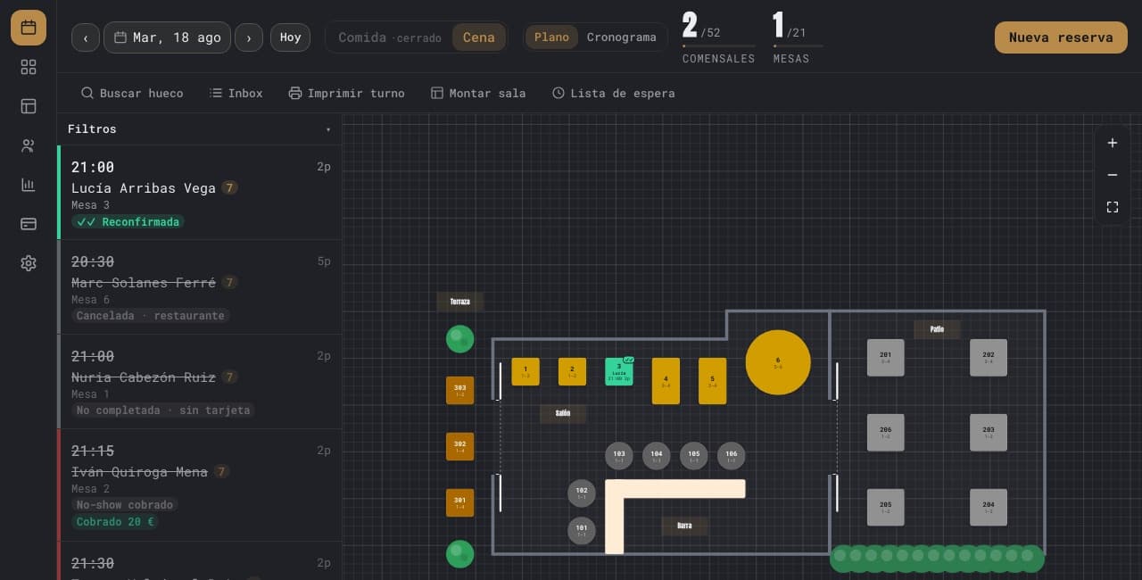Open the statistics chart sidebar icon

[29, 185]
